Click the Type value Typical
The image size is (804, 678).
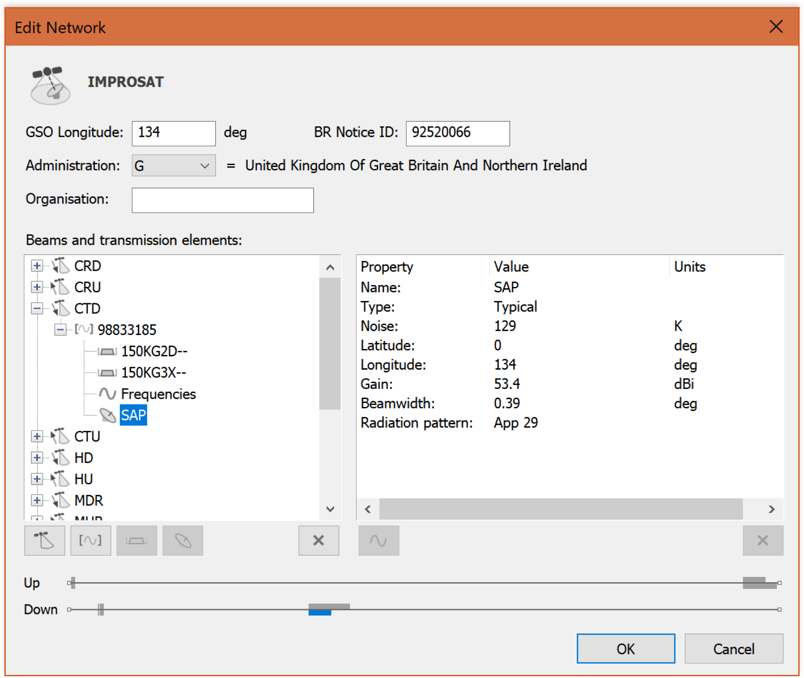(x=516, y=306)
